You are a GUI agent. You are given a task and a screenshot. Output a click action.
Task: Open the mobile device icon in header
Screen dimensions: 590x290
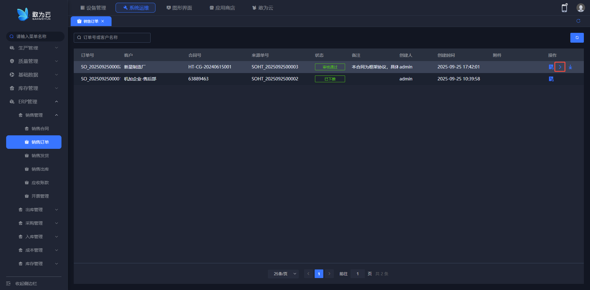coord(564,8)
